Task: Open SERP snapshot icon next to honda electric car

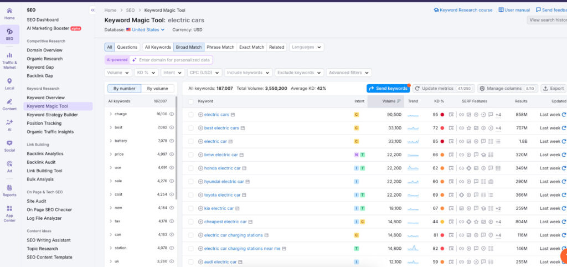Action: point(244,168)
